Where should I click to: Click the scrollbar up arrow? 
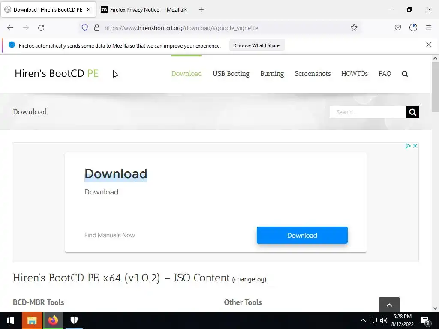click(435, 58)
